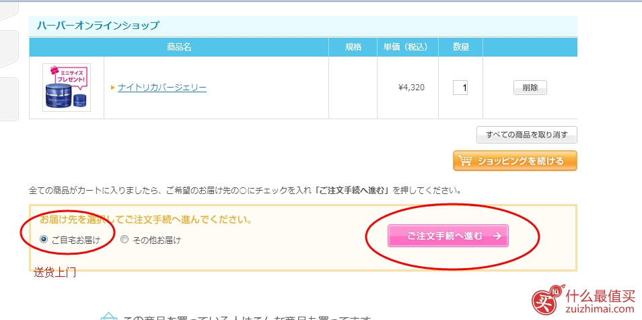Click the 商品名 column header

point(179,47)
